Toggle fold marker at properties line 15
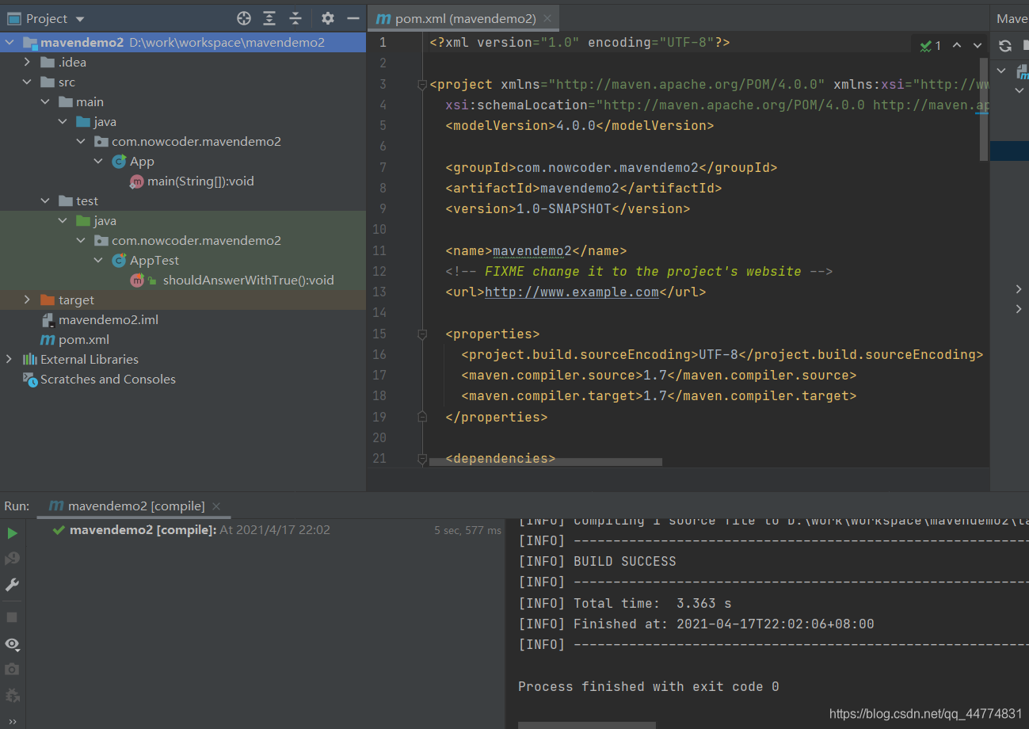1029x729 pixels. (422, 334)
